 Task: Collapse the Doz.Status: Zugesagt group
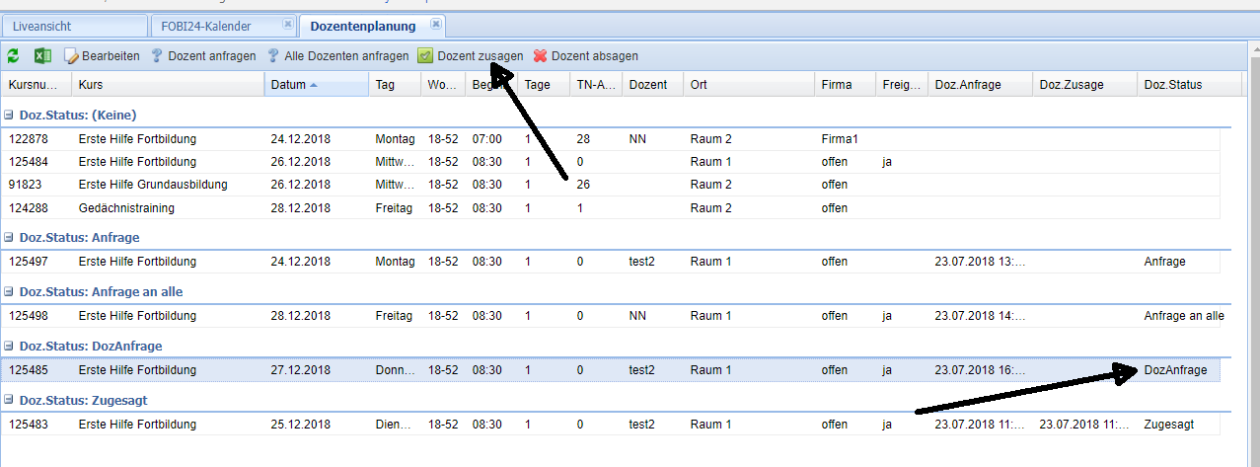pyautogui.click(x=10, y=400)
